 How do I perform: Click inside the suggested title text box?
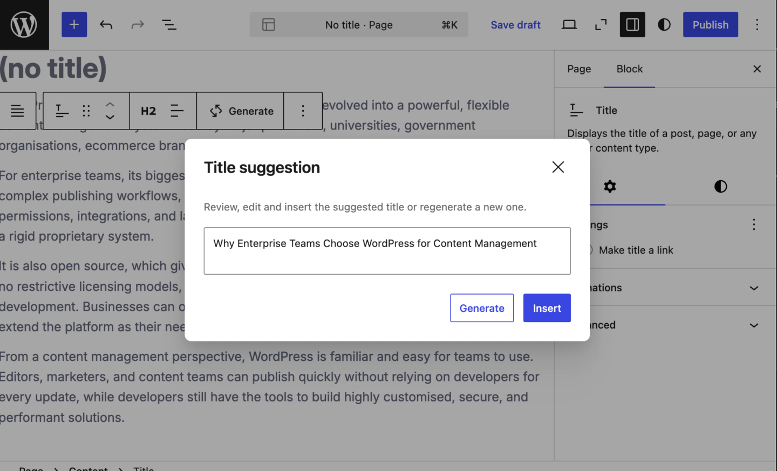tap(387, 251)
